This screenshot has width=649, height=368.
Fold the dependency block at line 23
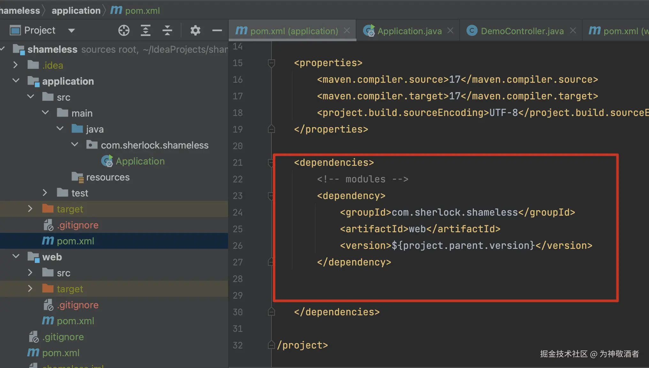271,196
